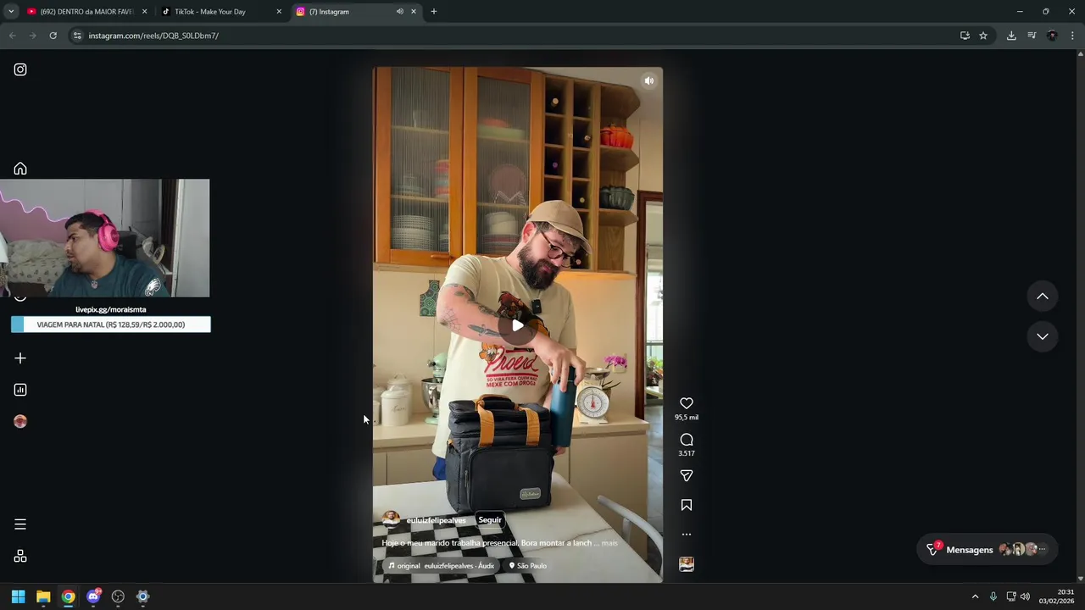
Task: Open the hamburger More menu in the sidebar
Action: point(20,524)
